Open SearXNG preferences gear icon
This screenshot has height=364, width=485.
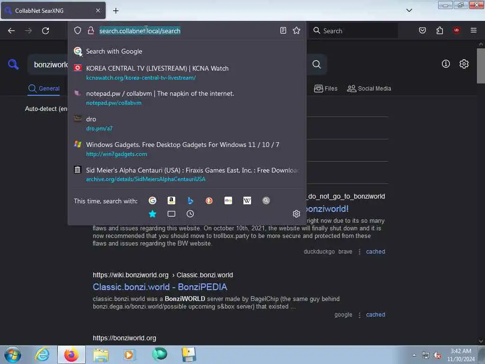[464, 64]
